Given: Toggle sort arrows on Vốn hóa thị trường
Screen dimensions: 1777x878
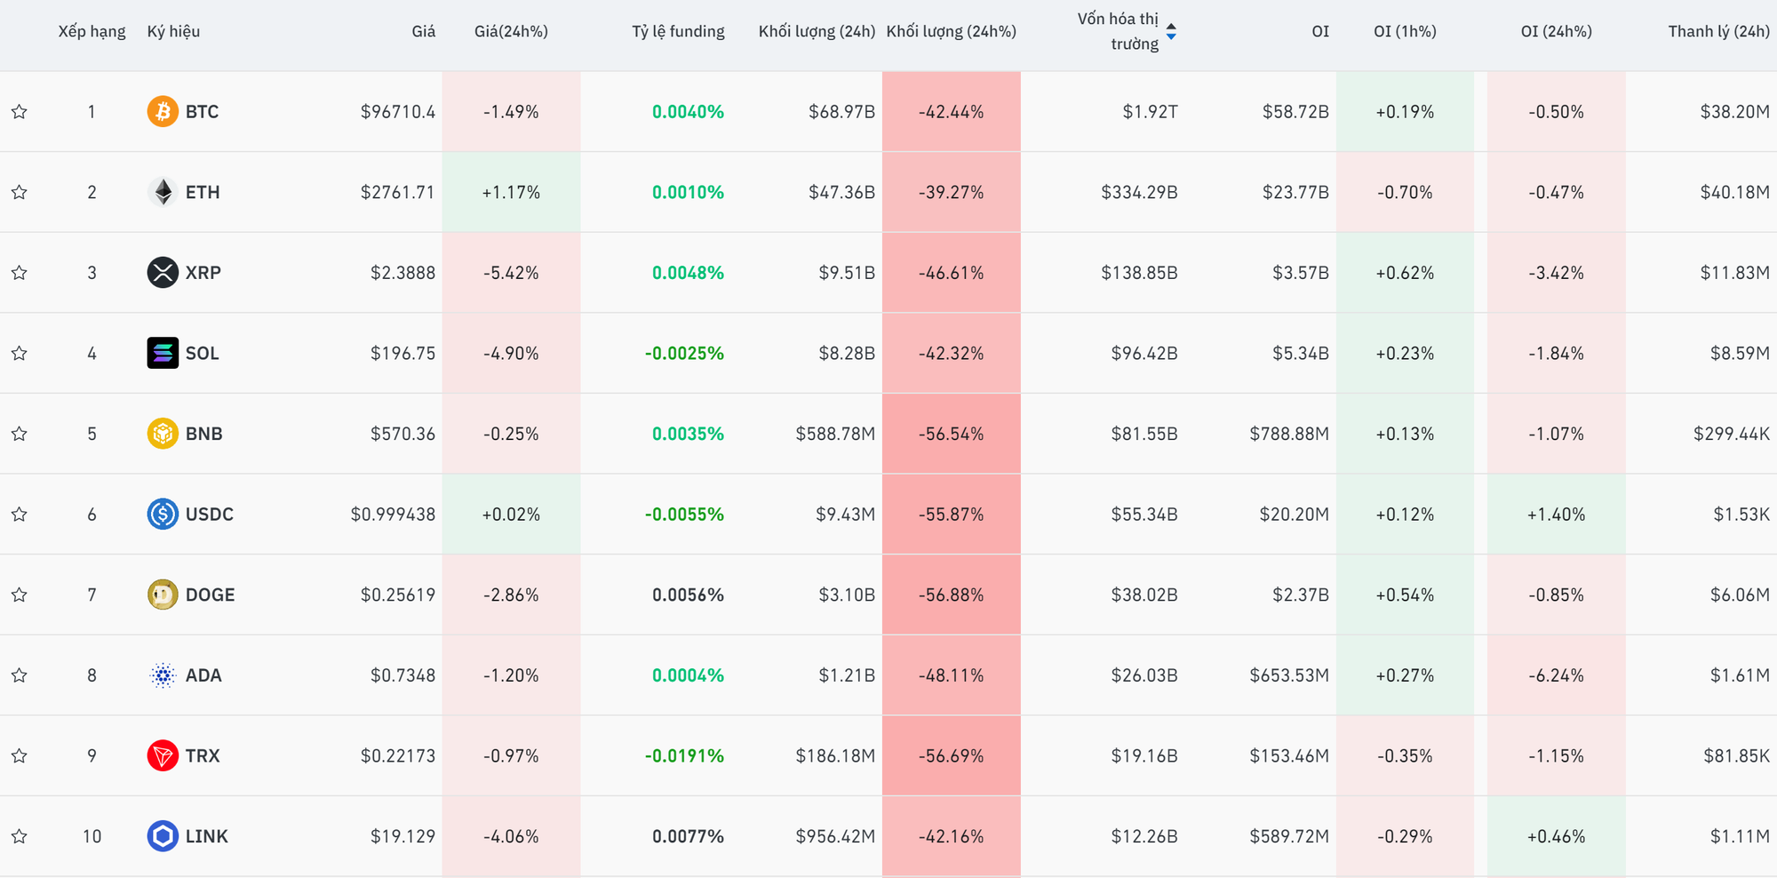Looking at the screenshot, I should tap(1171, 32).
